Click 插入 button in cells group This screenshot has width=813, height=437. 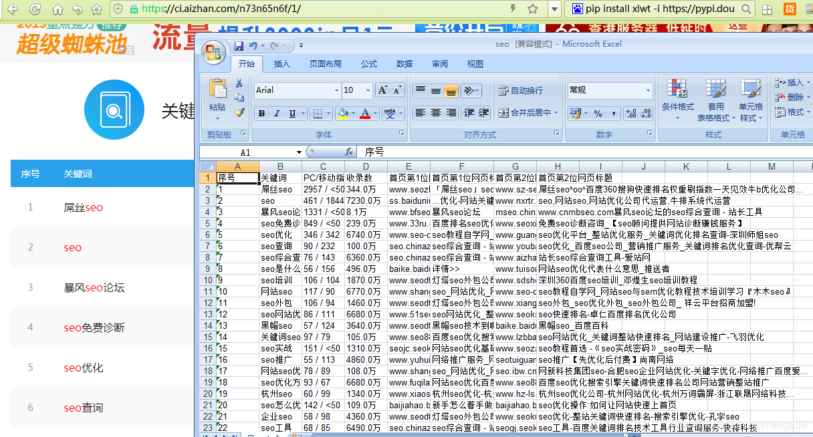[x=789, y=83]
